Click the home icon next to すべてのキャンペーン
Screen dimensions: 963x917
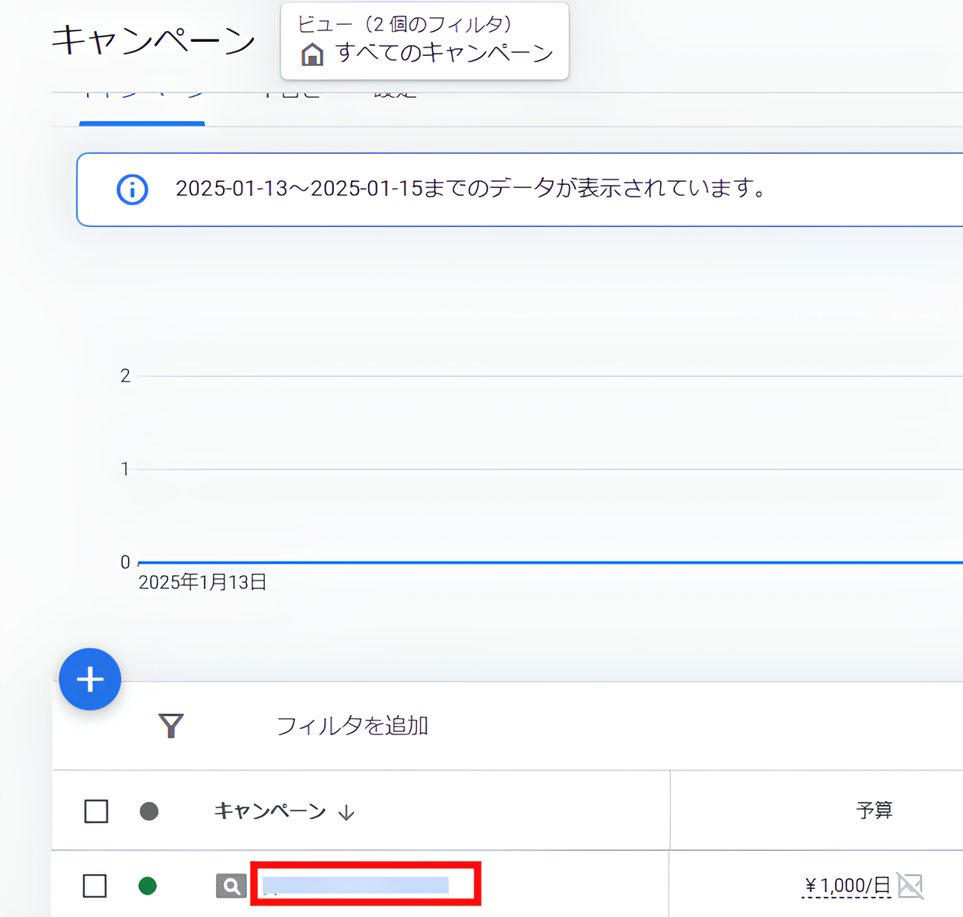coord(313,54)
